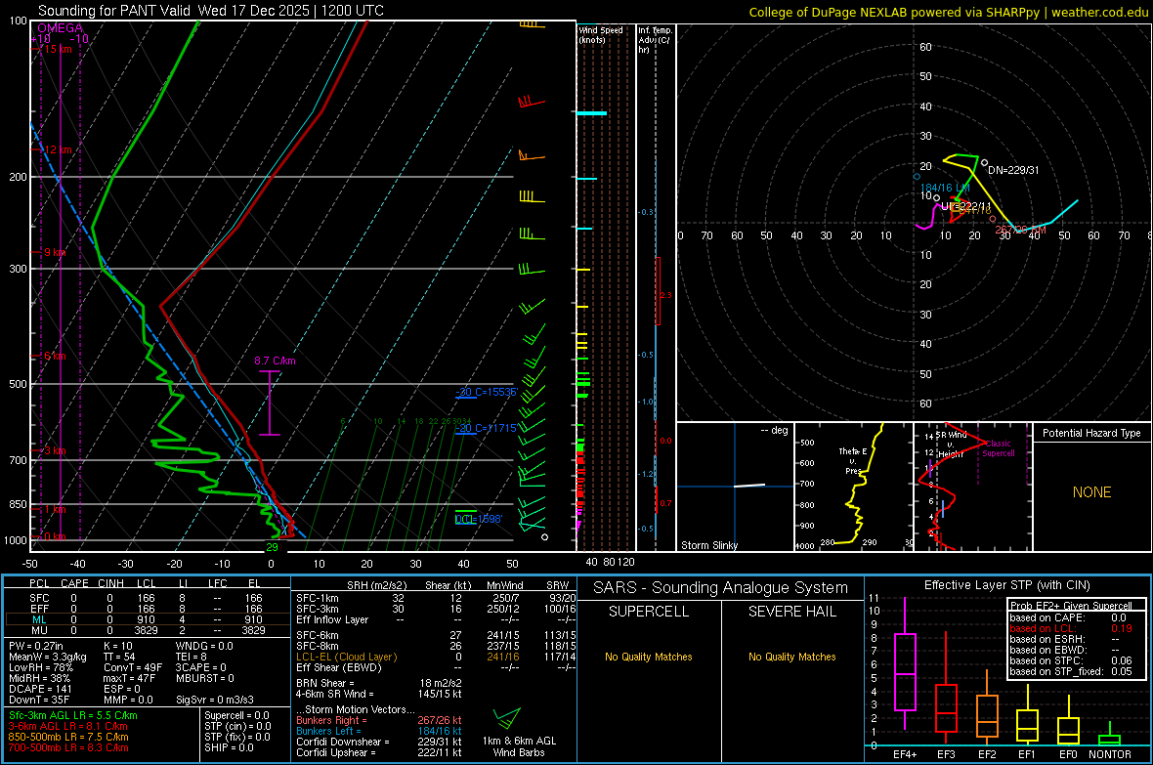Click the Effective Layer STP (with CIN) title
This screenshot has height=765, width=1153.
1006,585
